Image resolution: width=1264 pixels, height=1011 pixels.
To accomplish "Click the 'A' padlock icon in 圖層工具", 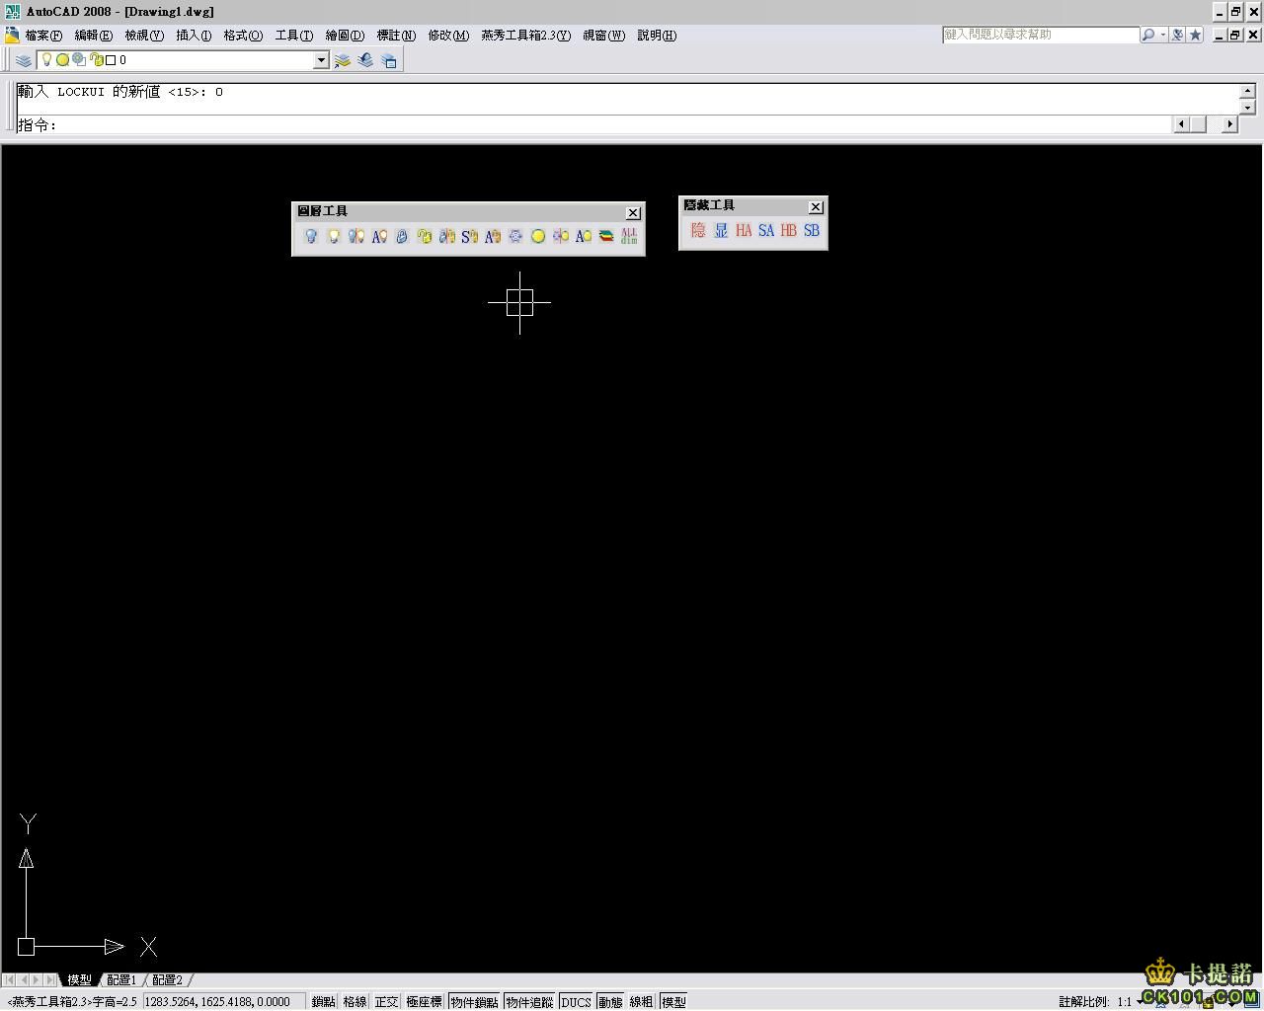I will pyautogui.click(x=493, y=236).
